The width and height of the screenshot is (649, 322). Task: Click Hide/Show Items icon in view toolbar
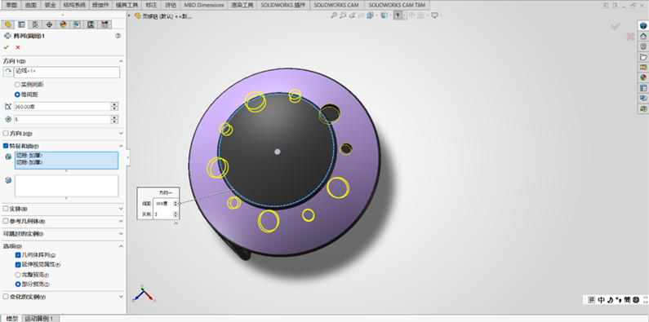398,15
